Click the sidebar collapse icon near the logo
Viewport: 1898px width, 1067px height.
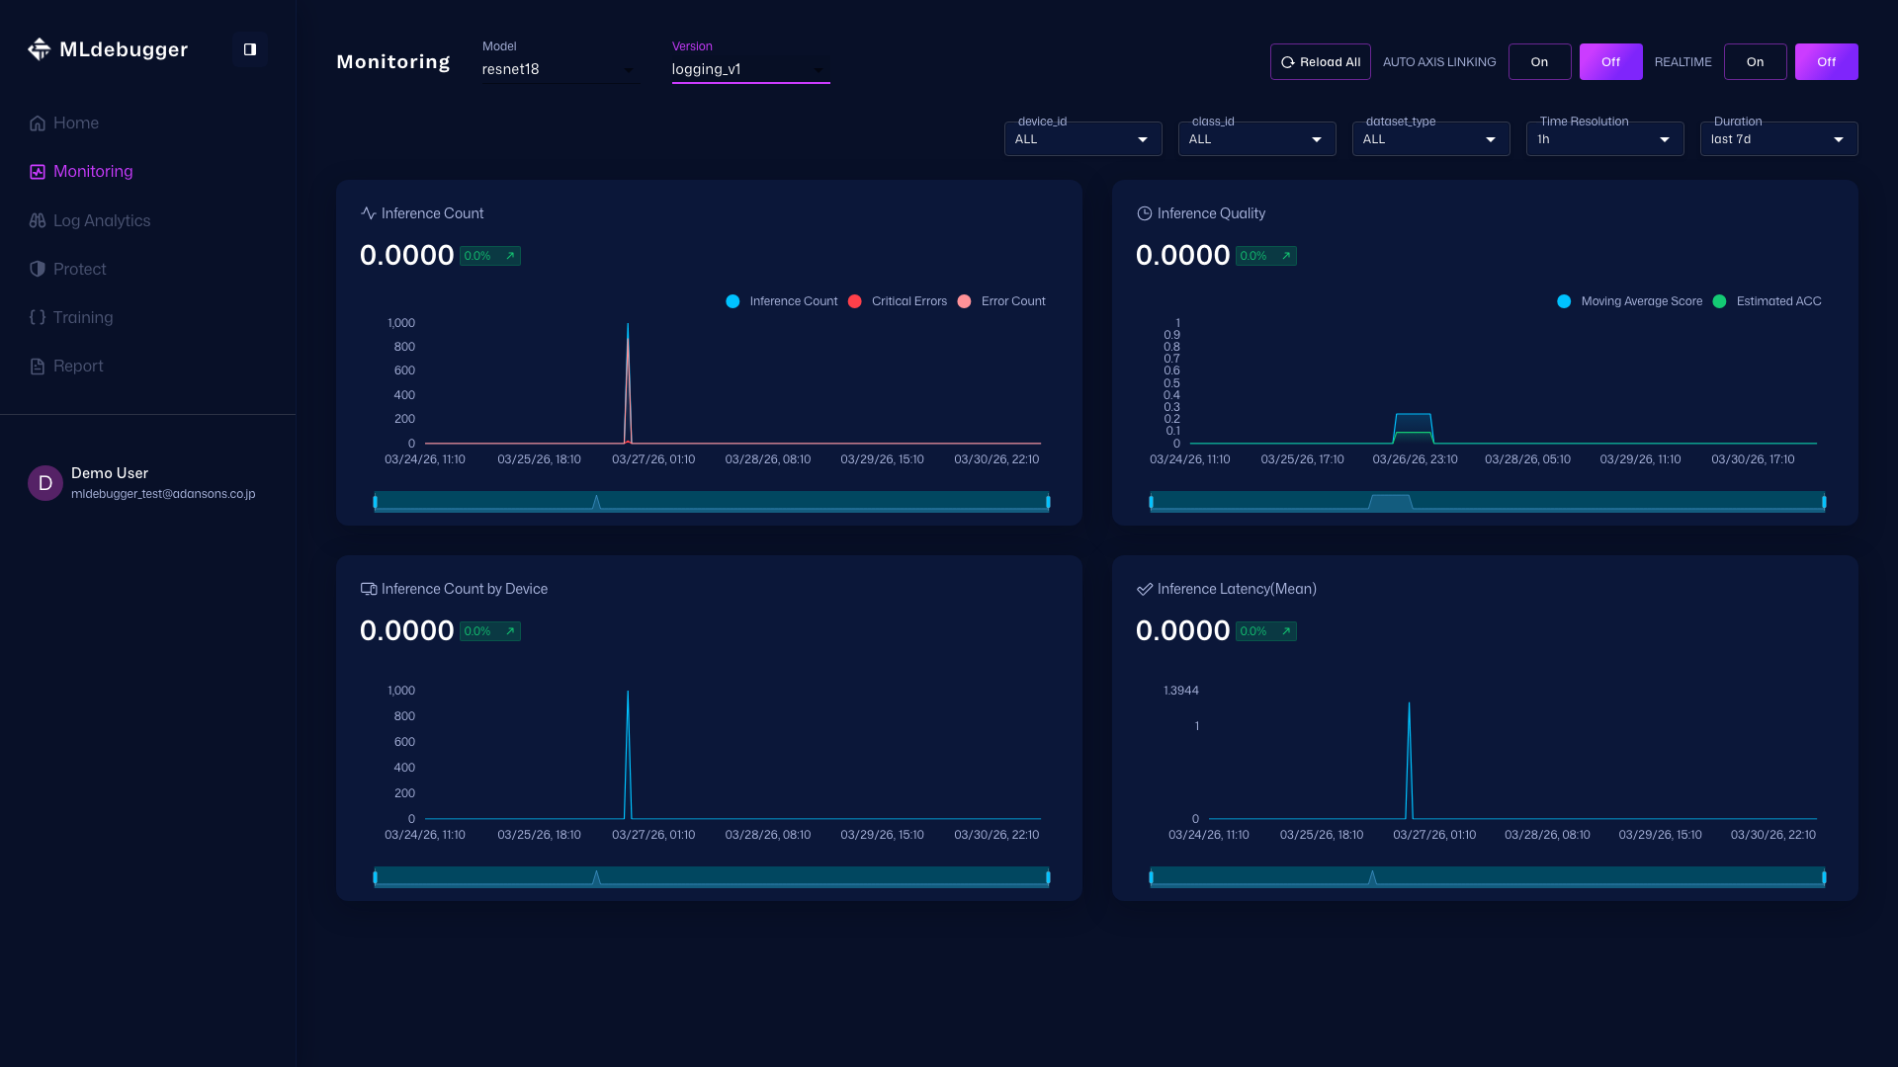[249, 48]
